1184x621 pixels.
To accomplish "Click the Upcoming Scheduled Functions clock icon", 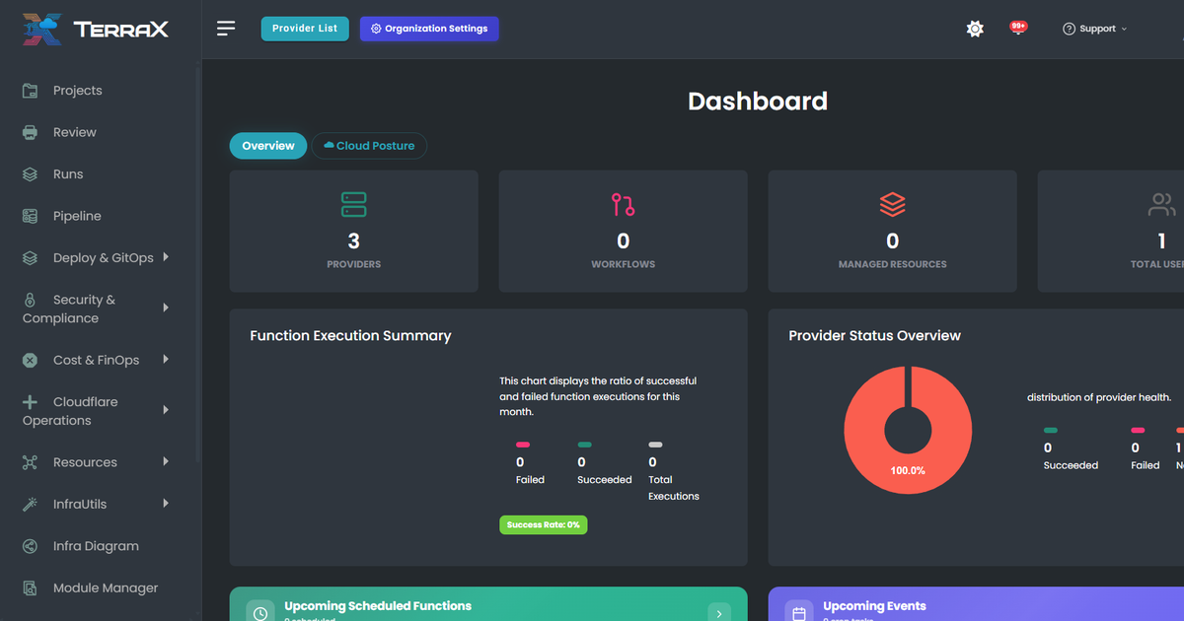I will [x=260, y=613].
